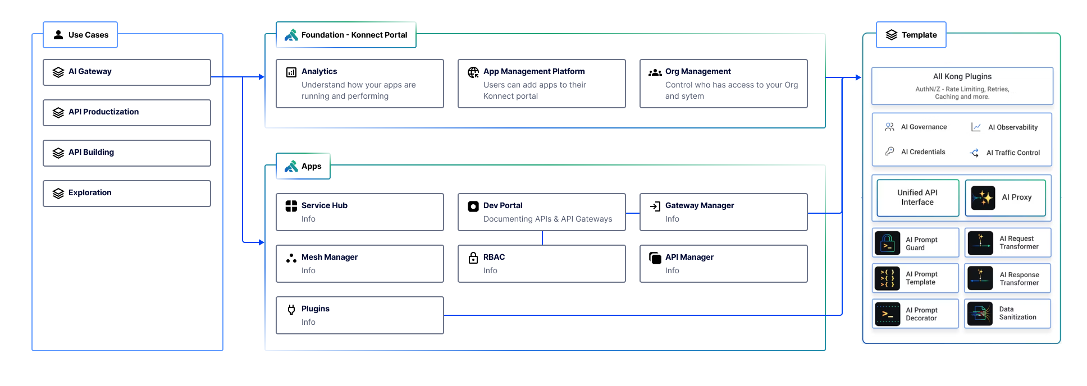This screenshot has width=1087, height=386.
Task: Click the AI Request Transformer icon
Action: (980, 243)
